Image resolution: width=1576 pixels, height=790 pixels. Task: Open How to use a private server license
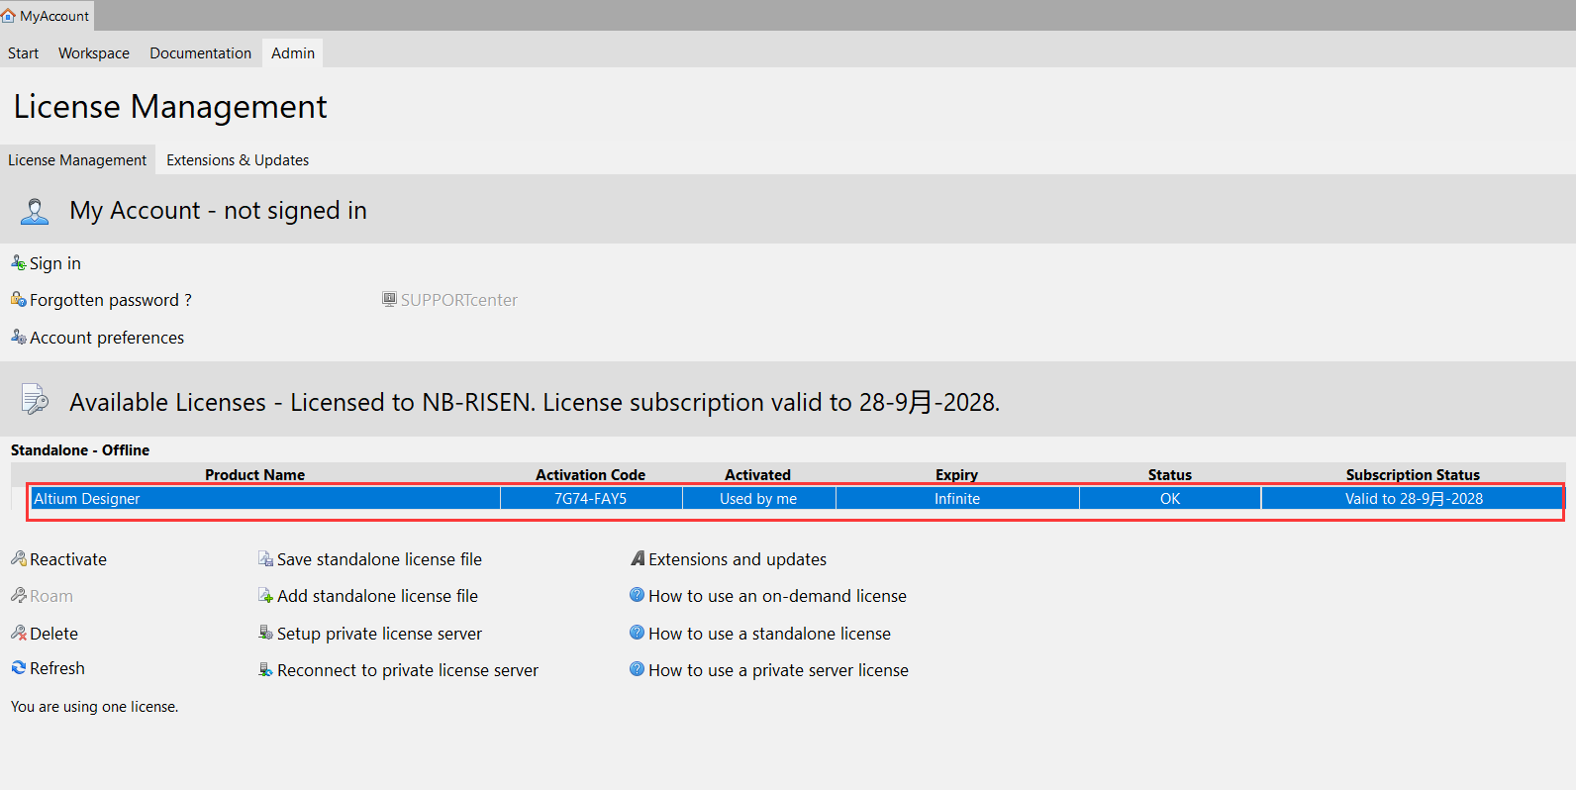click(x=778, y=670)
